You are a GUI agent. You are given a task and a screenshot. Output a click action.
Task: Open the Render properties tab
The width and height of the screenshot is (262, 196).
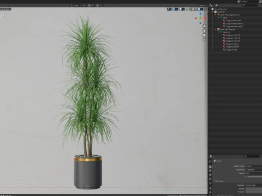coord(210,167)
